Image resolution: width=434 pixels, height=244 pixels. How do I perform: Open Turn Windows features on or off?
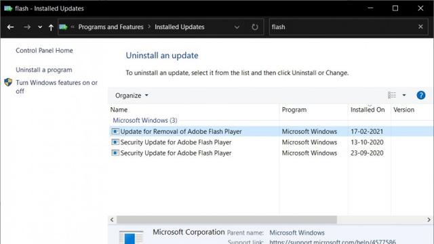coord(56,87)
